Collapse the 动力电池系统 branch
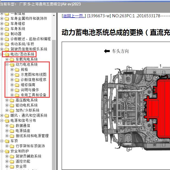170x170 pixels. (x=7, y=65)
